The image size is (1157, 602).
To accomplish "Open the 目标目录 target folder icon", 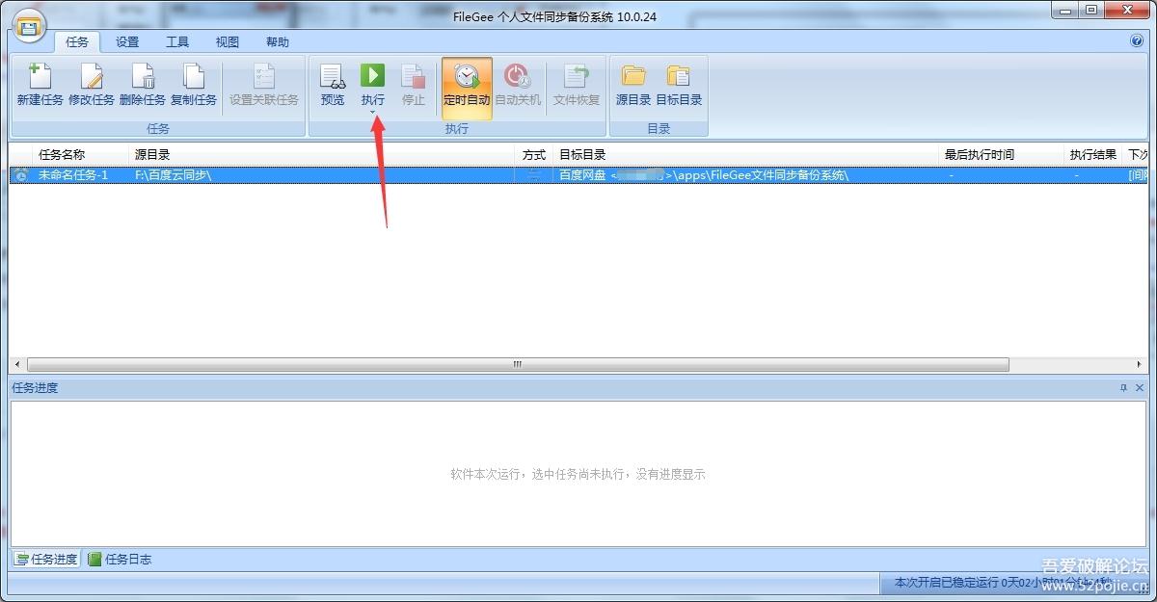I will click(x=679, y=84).
